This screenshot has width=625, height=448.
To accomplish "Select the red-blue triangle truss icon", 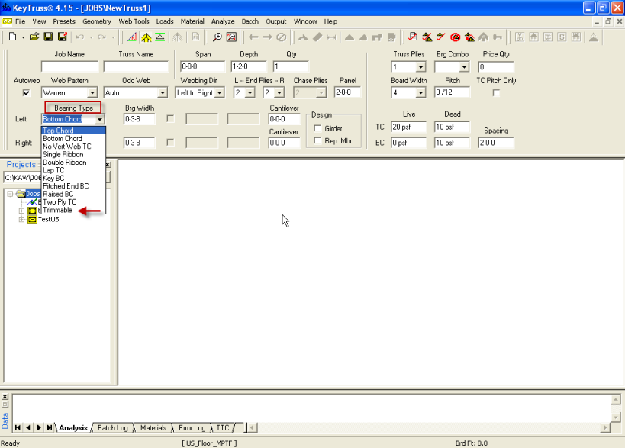I will [x=132, y=37].
